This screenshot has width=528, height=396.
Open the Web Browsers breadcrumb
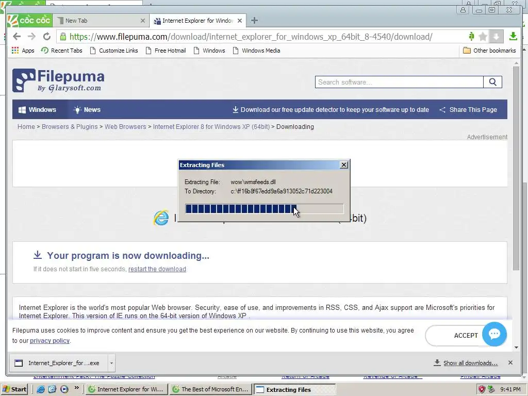pyautogui.click(x=125, y=127)
